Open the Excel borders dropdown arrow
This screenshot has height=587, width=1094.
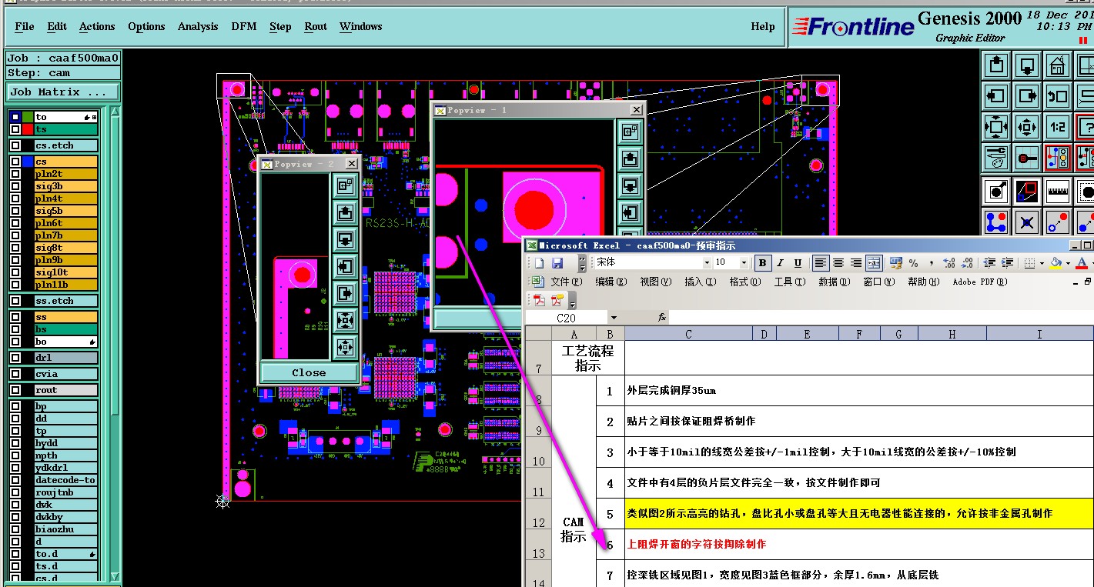(1042, 263)
